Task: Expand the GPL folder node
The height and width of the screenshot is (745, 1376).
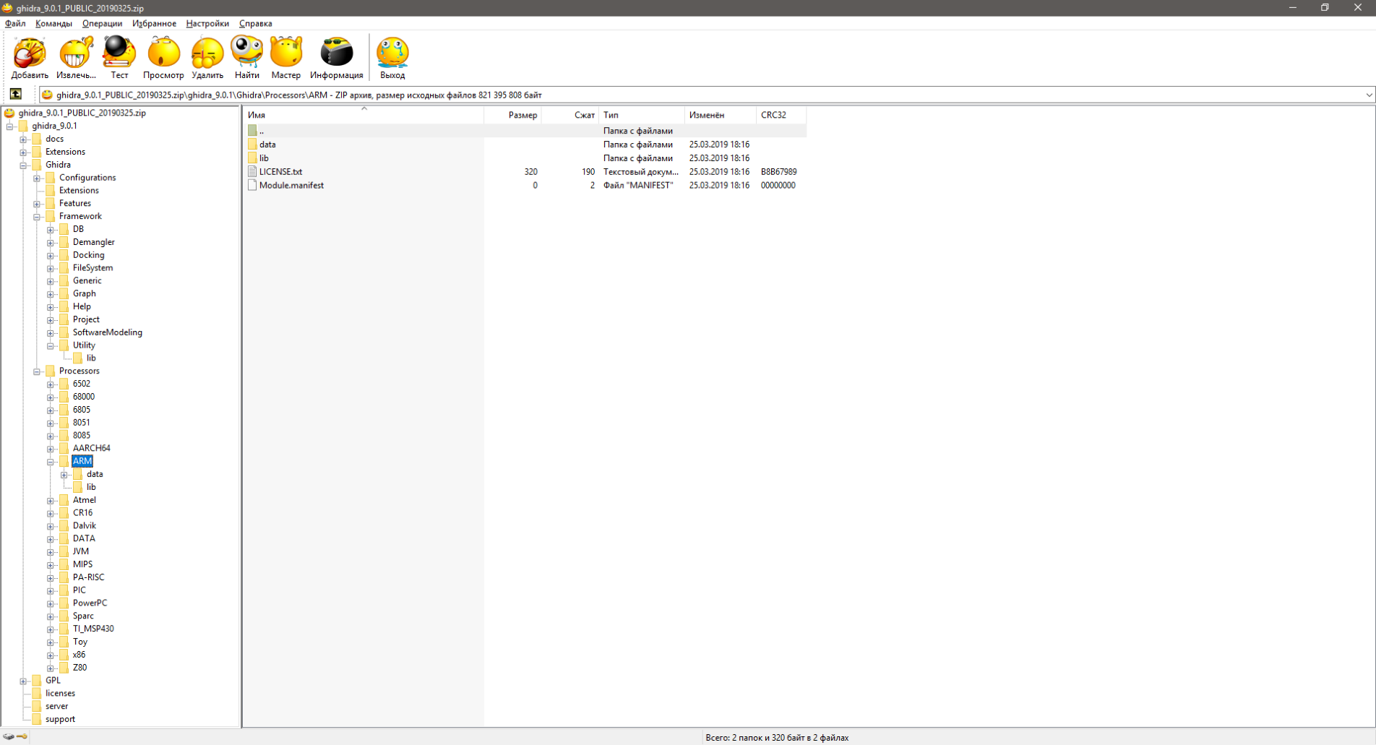Action: pos(23,681)
